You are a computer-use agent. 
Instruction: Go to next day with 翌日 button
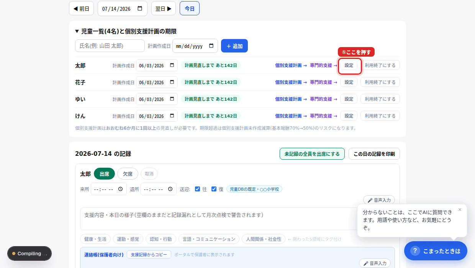164,8
